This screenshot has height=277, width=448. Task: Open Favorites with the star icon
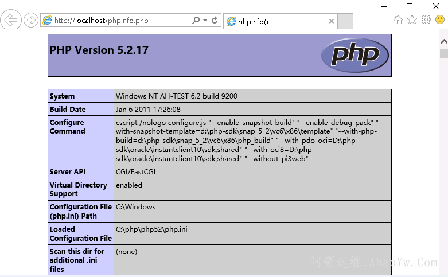[x=412, y=20]
